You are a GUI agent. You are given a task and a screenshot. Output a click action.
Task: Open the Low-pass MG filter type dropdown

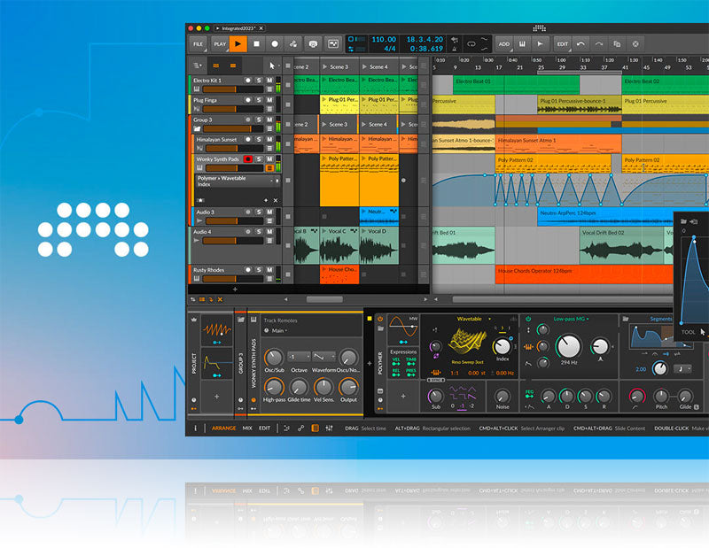pos(571,319)
